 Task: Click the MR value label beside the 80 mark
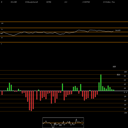(x=119, y=75)
